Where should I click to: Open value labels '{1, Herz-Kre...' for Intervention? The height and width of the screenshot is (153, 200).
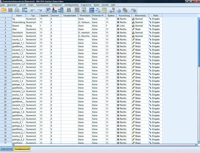(x=85, y=36)
